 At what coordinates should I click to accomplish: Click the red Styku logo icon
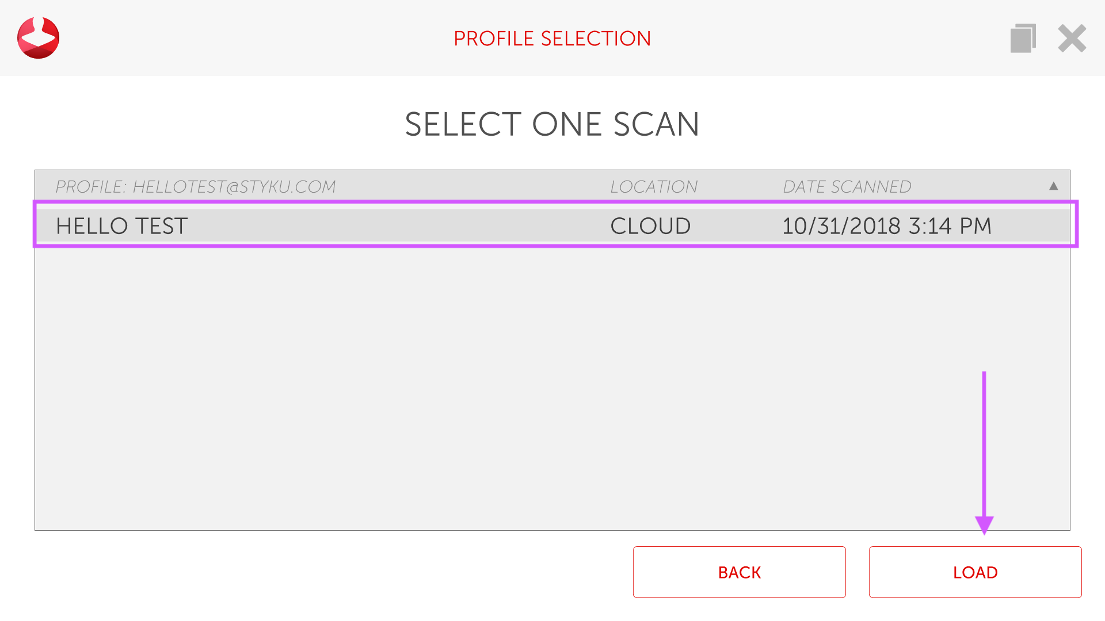click(38, 38)
